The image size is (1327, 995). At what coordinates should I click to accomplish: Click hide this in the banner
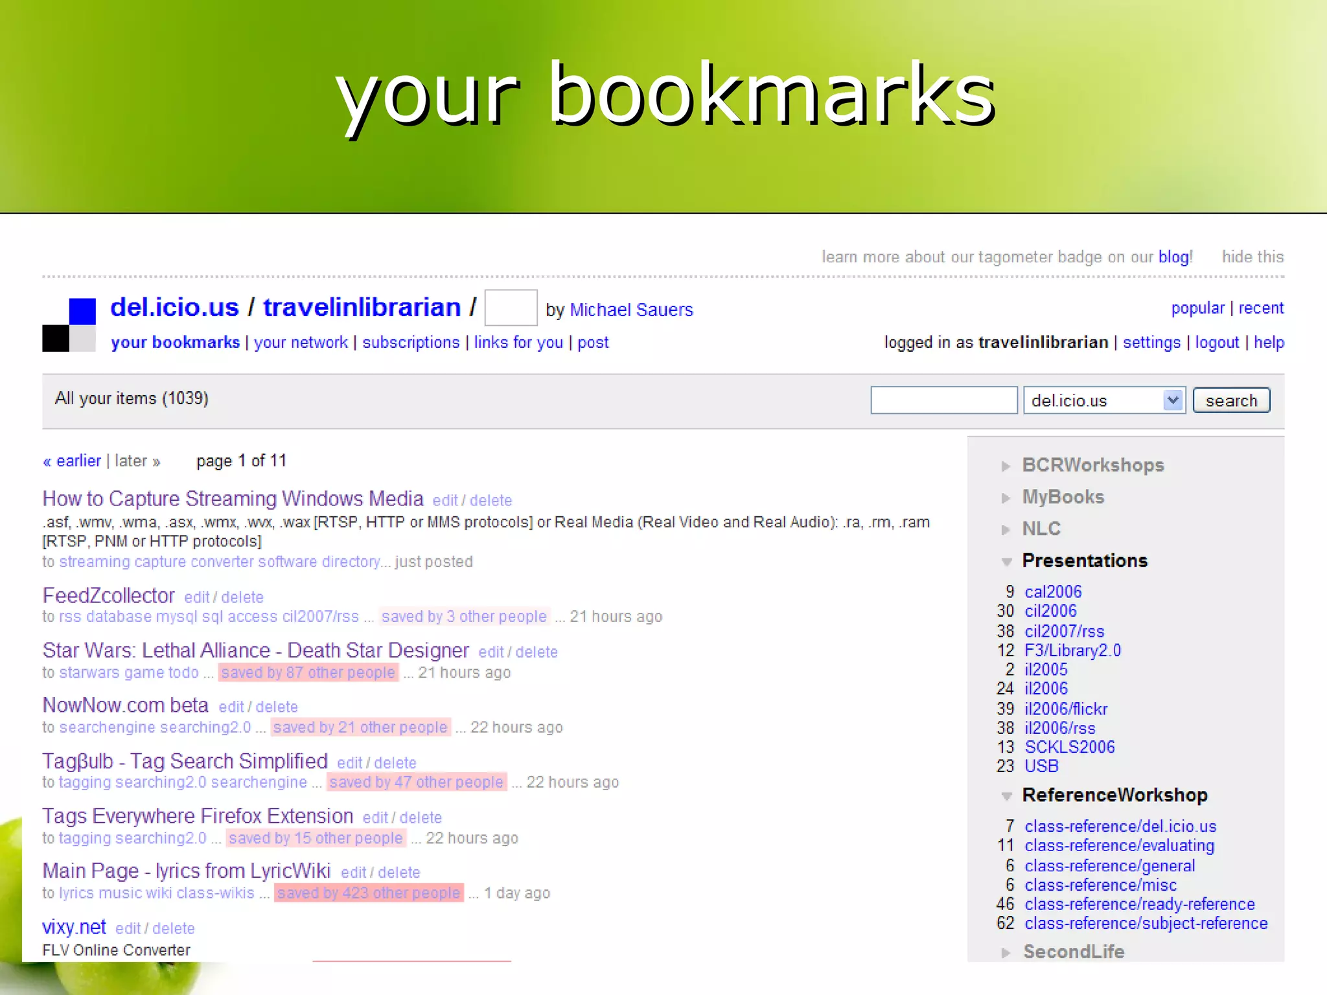tap(1252, 257)
